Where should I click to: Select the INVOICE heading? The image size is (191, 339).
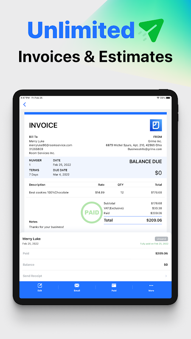click(43, 125)
